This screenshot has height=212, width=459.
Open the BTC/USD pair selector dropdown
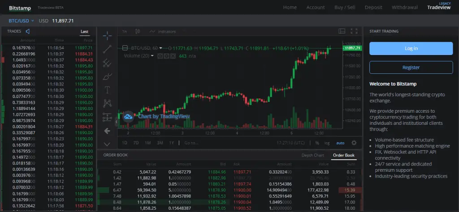[22, 21]
